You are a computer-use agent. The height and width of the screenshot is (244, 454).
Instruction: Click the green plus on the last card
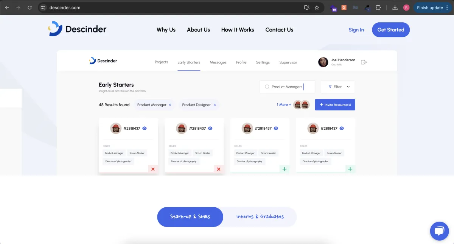tap(350, 169)
